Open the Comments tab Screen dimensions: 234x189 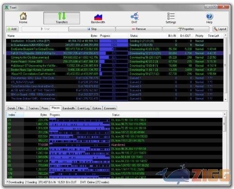[x=110, y=108]
